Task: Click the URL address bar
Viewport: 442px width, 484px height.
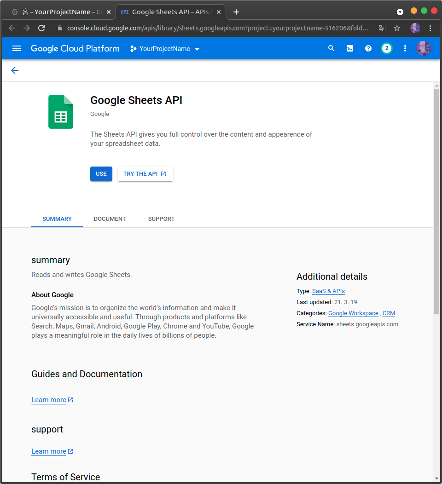Action: point(218,28)
